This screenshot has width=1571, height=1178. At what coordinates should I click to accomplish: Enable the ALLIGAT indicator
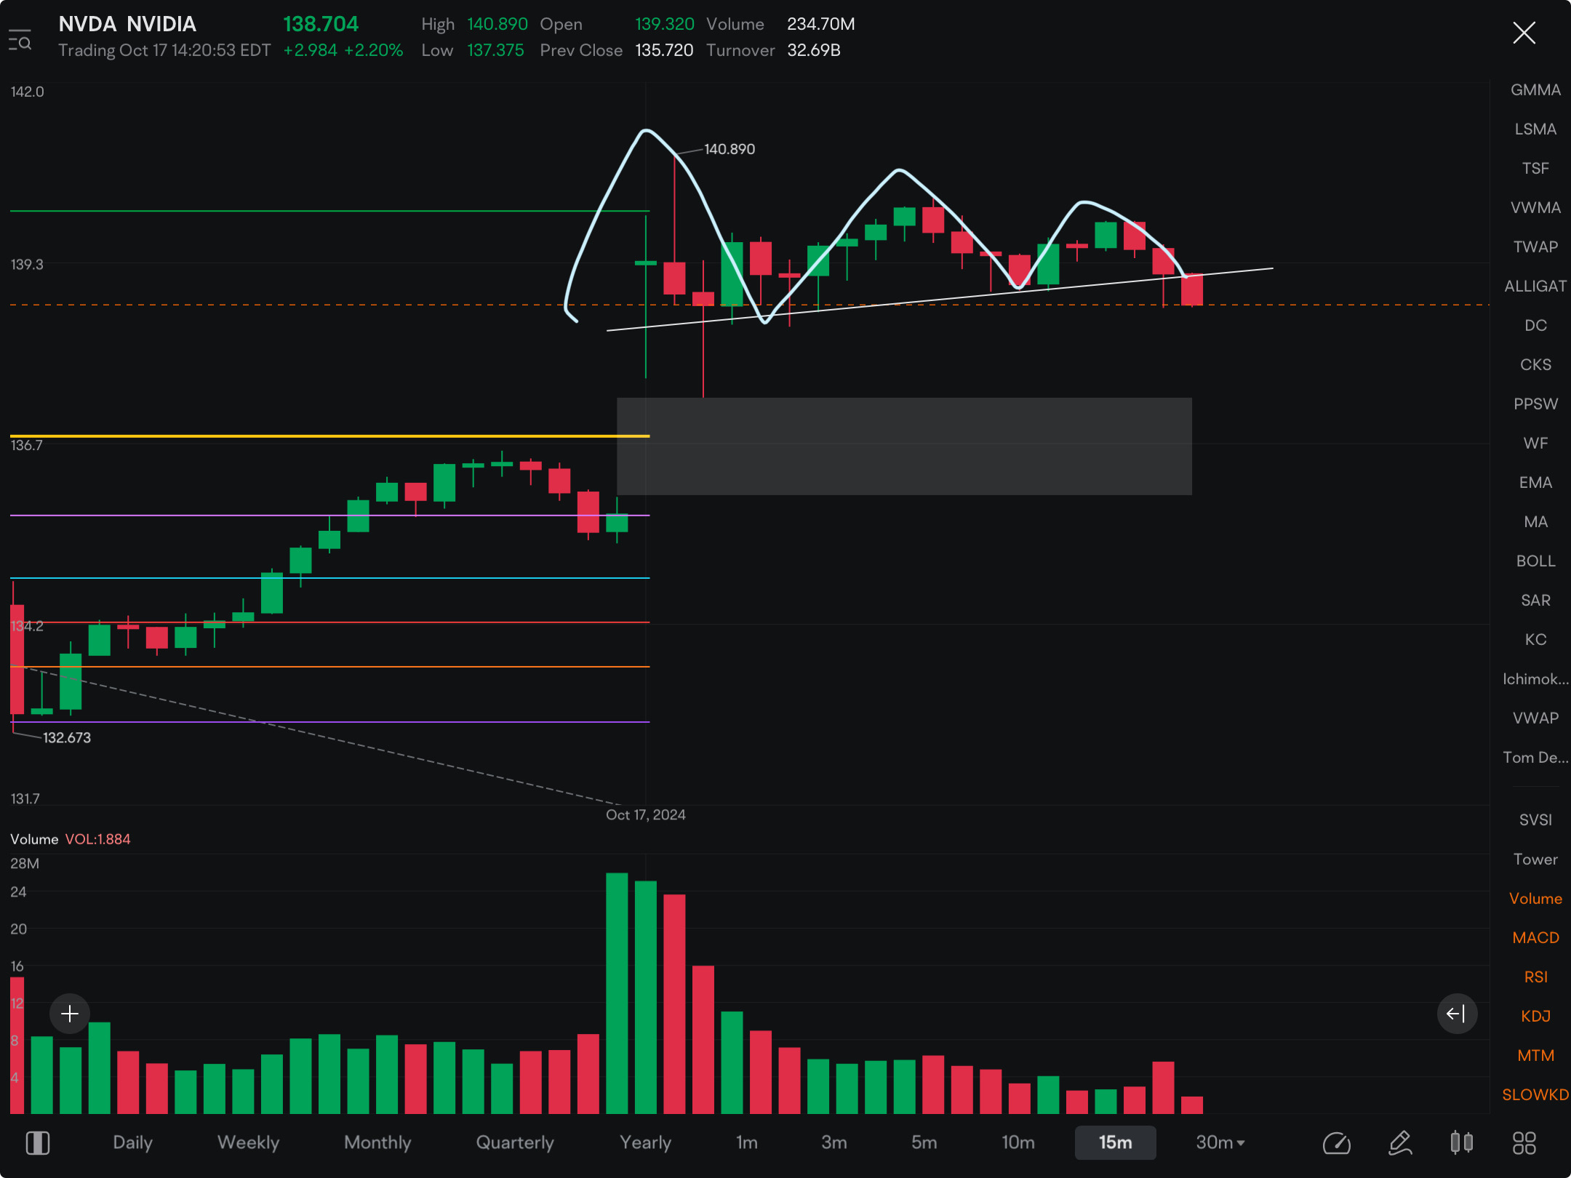1535,287
